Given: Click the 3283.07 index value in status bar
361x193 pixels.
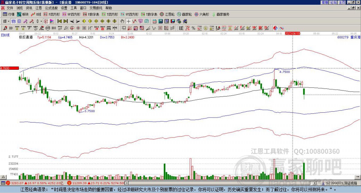Looking at the screenshot, I should [17, 183].
